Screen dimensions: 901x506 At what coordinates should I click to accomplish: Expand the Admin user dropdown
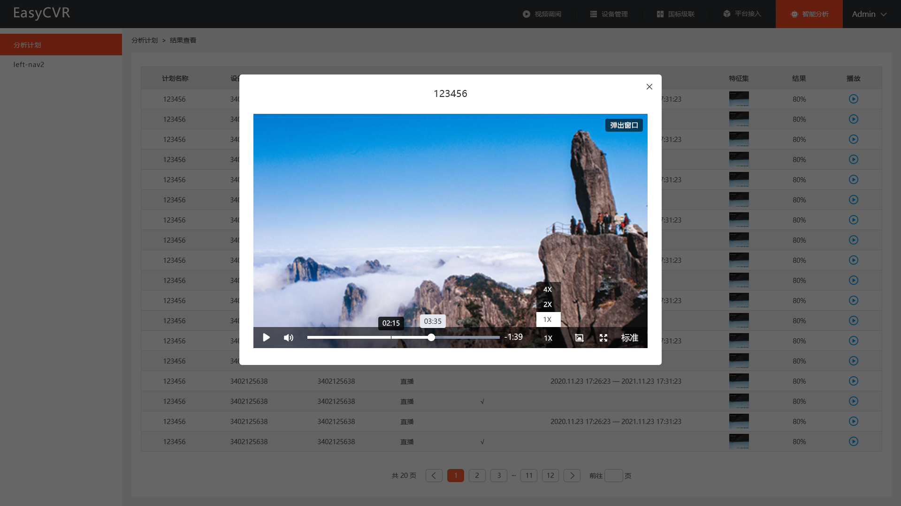869,14
